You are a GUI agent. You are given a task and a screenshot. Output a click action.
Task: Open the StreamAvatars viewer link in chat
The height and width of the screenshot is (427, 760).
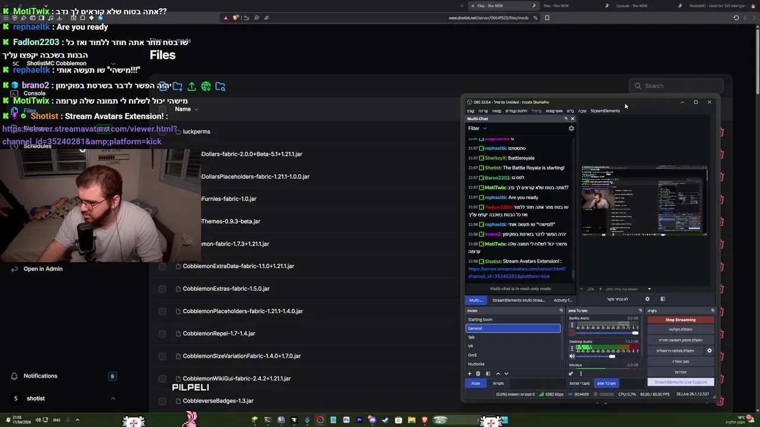tap(517, 272)
